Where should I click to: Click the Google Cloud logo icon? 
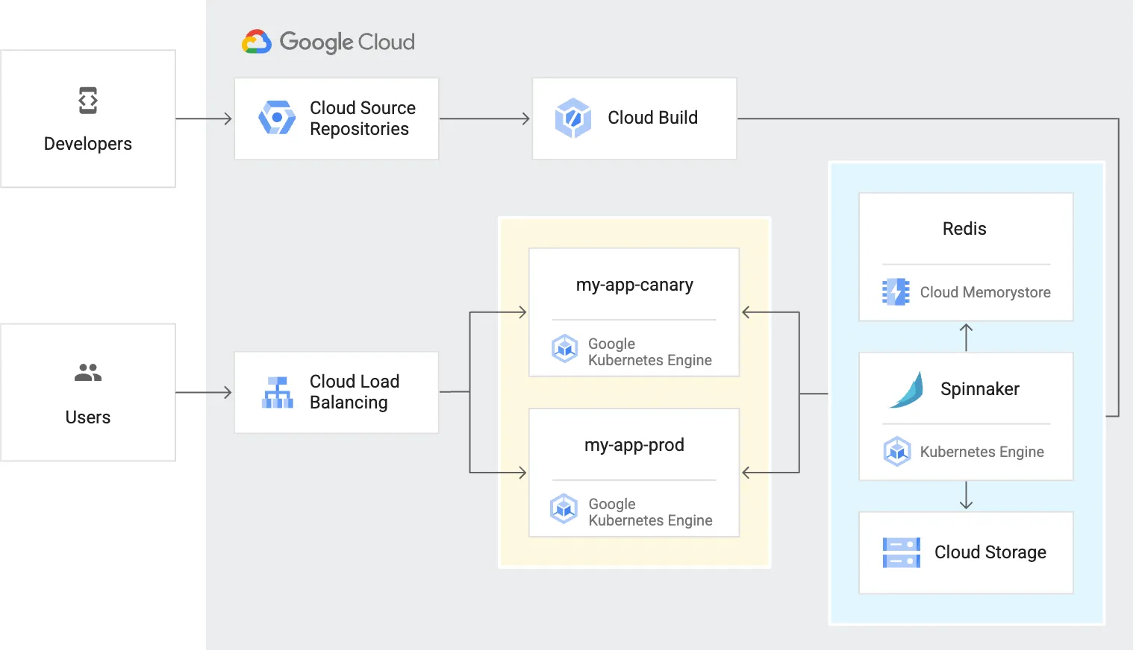tap(257, 42)
